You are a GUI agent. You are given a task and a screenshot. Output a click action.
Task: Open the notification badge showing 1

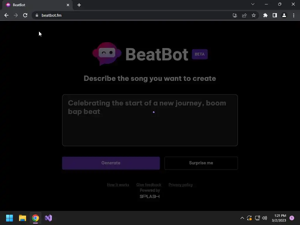(292, 218)
